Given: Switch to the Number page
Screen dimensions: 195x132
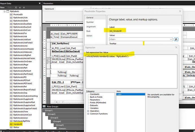Looking at the screenshot, I should coord(90,22).
